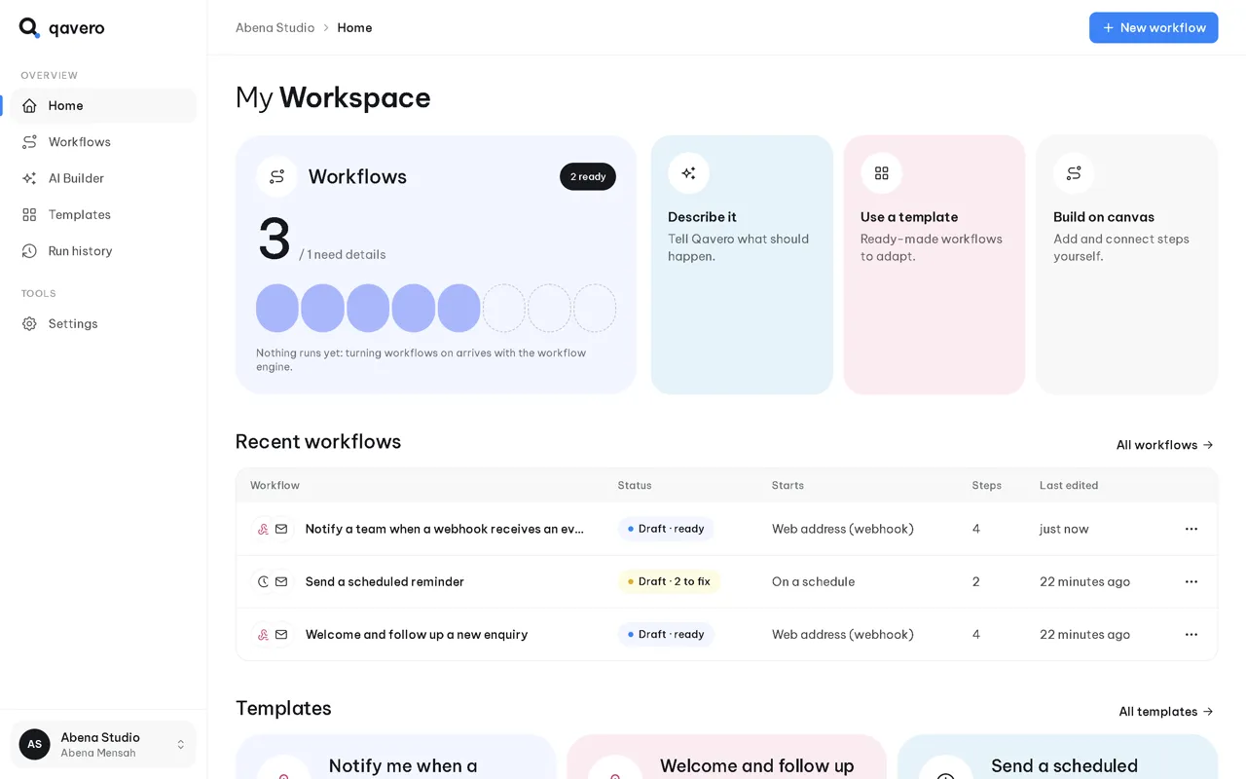Viewport: 1246px width, 779px height.
Task: Click the mail icon on Send a scheduled reminder row
Action: tap(281, 581)
